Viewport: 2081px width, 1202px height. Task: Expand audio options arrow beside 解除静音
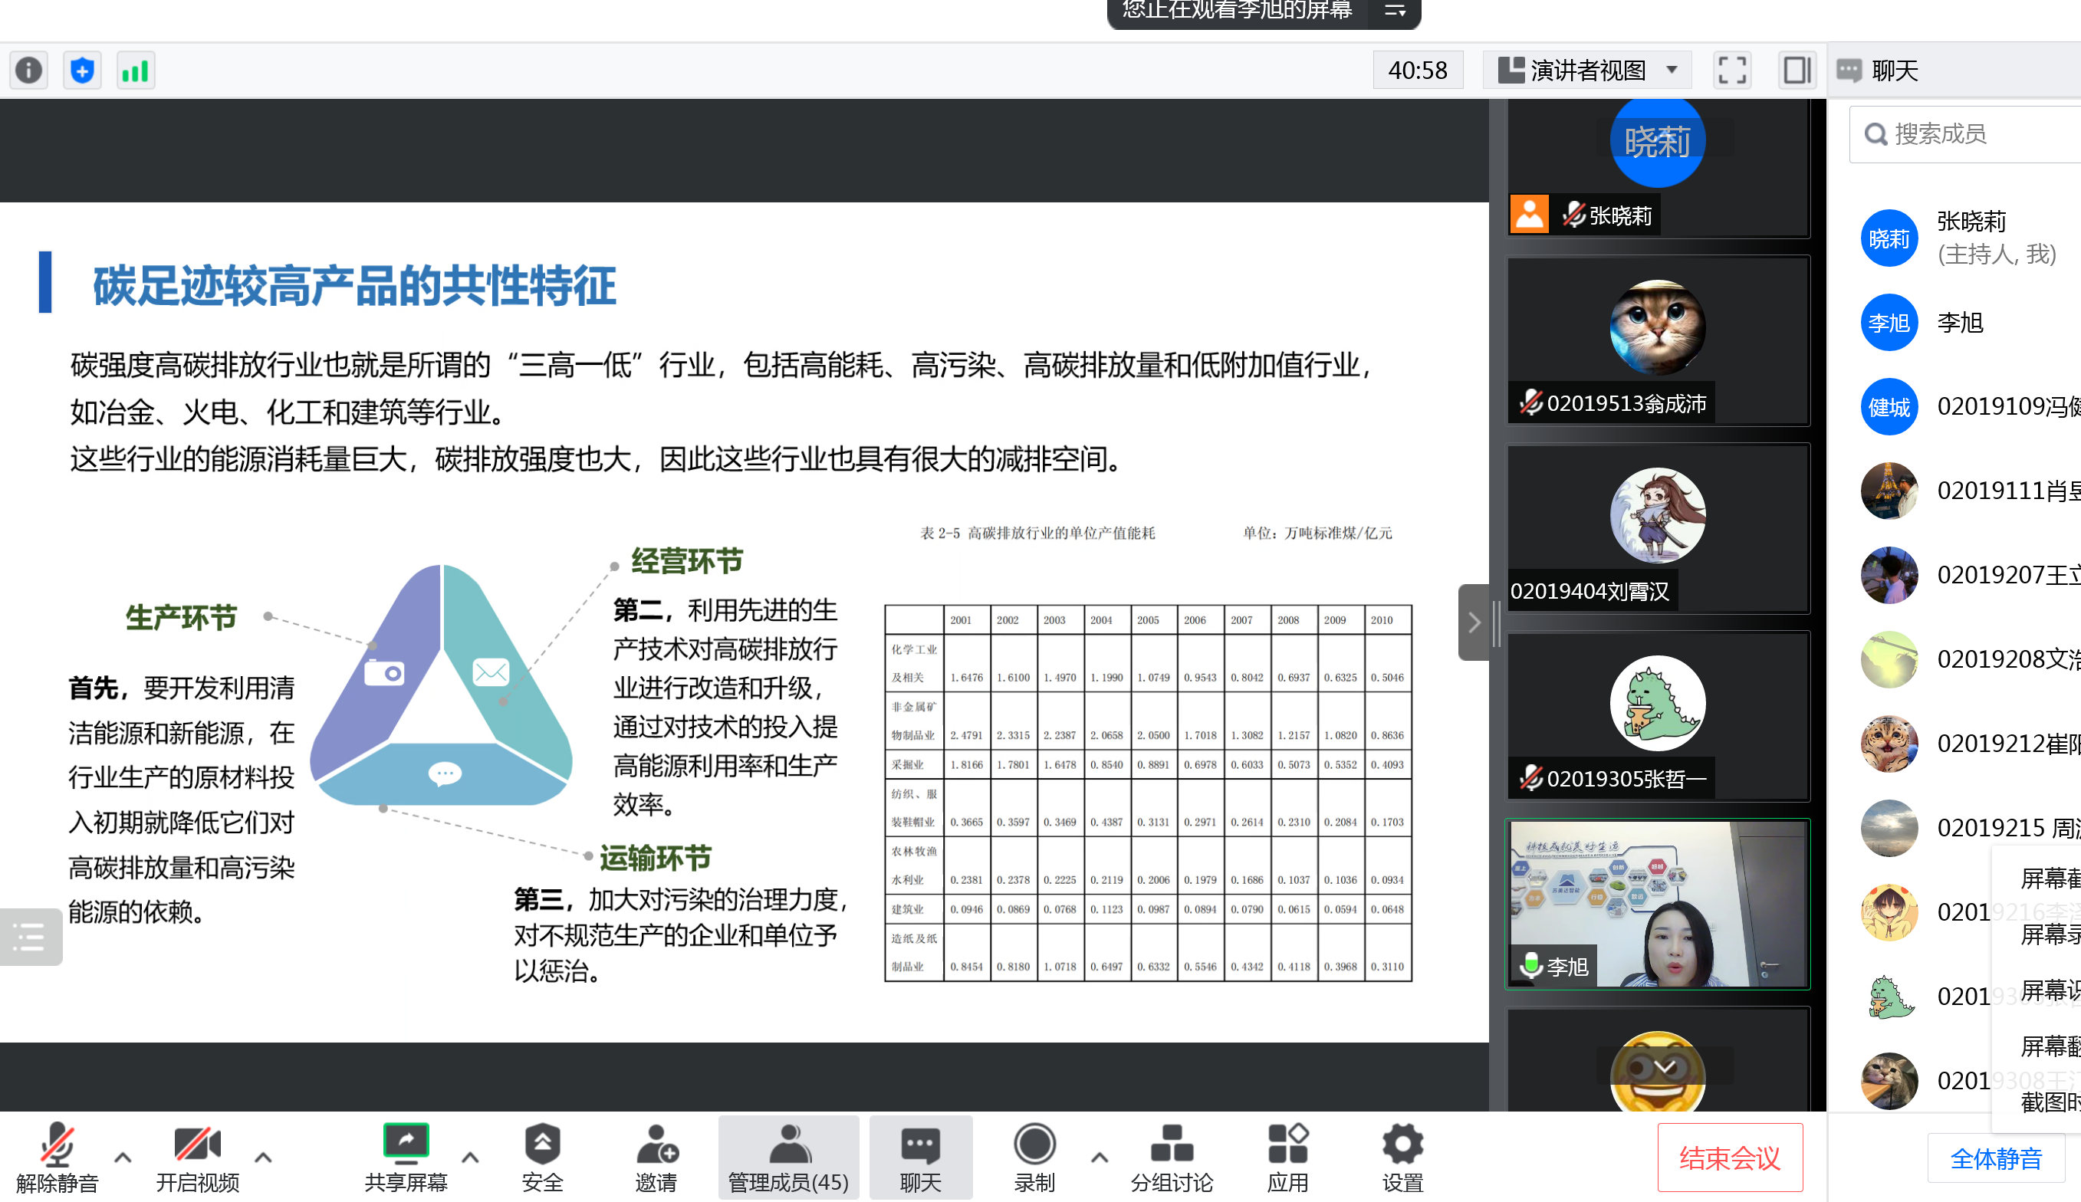(x=122, y=1158)
